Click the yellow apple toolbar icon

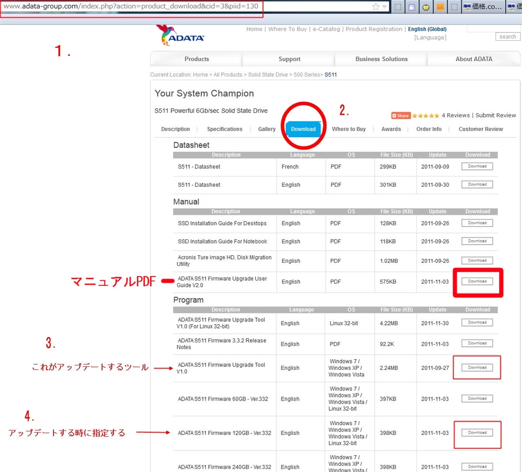coord(426,7)
